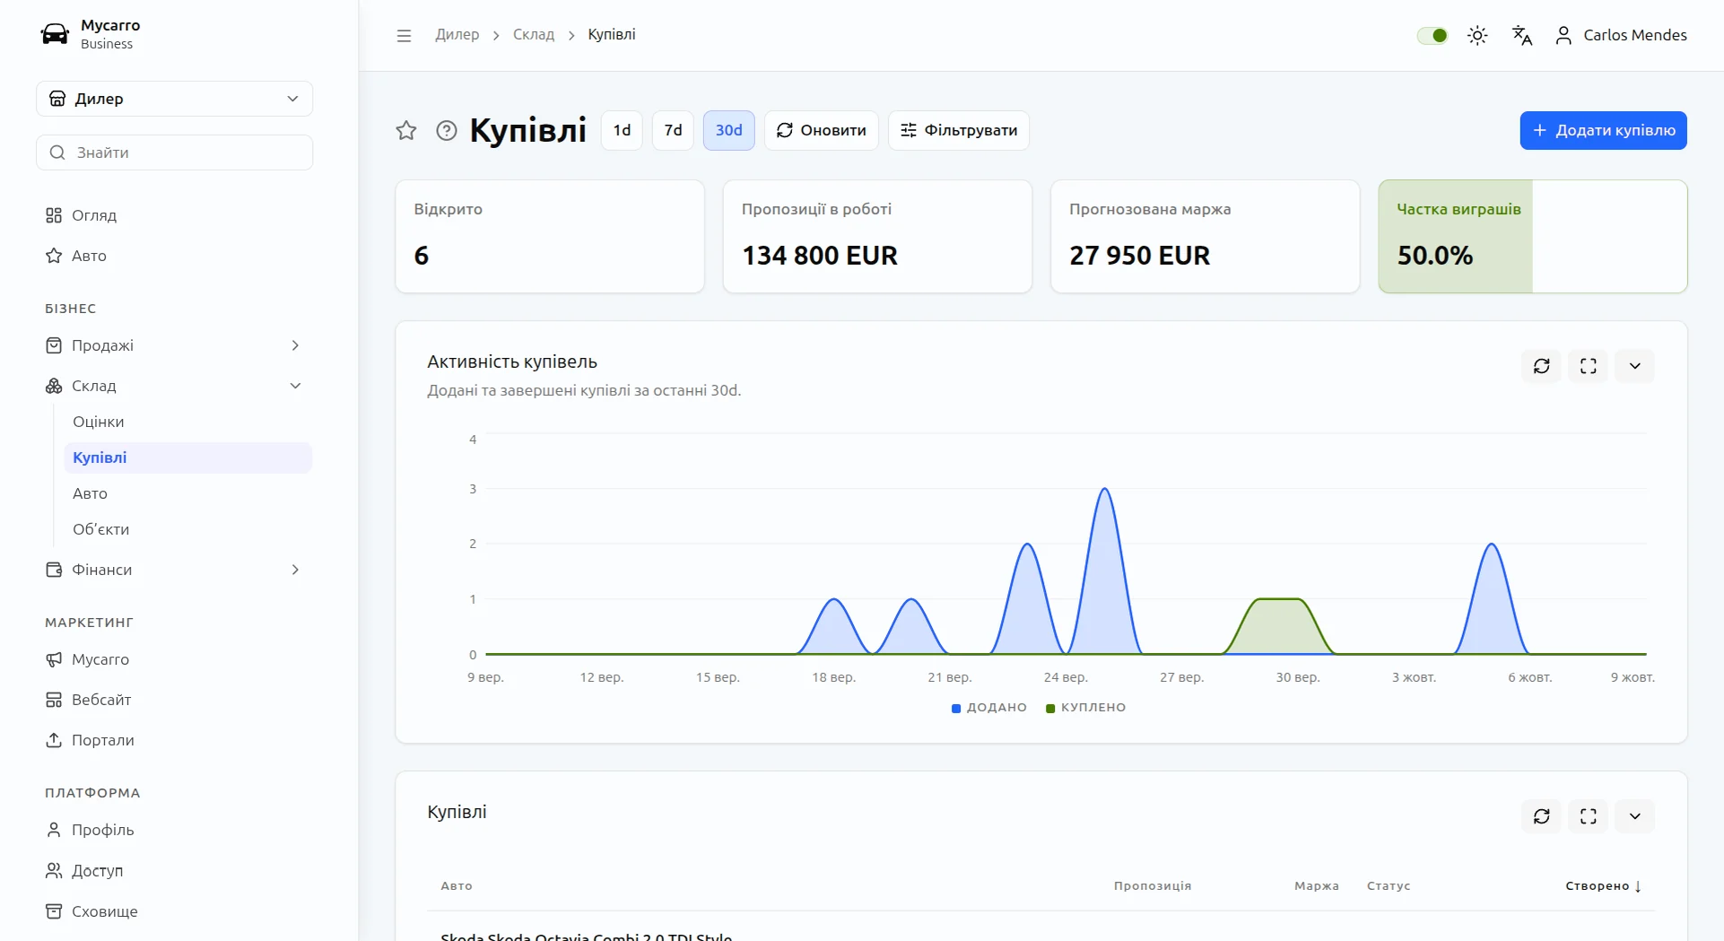This screenshot has width=1724, height=941.
Task: Open language translation icon
Action: 1522,36
